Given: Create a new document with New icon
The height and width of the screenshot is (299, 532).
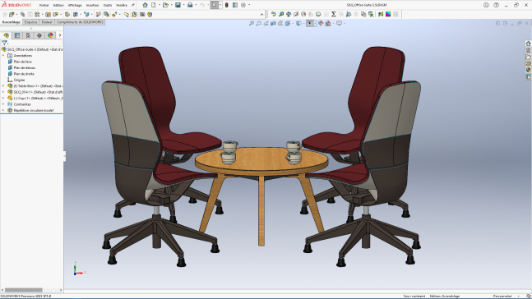Looking at the screenshot, I should [154, 5].
